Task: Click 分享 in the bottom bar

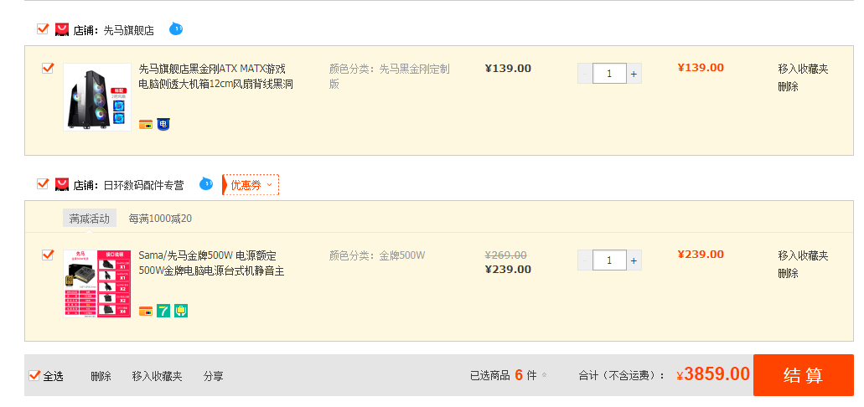Action: tap(213, 376)
